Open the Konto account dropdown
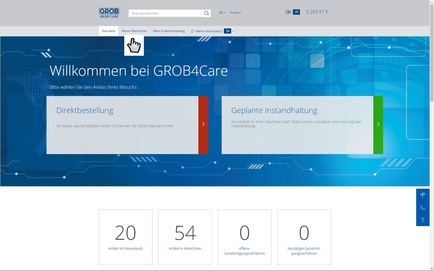434x271 pixels. point(236,13)
